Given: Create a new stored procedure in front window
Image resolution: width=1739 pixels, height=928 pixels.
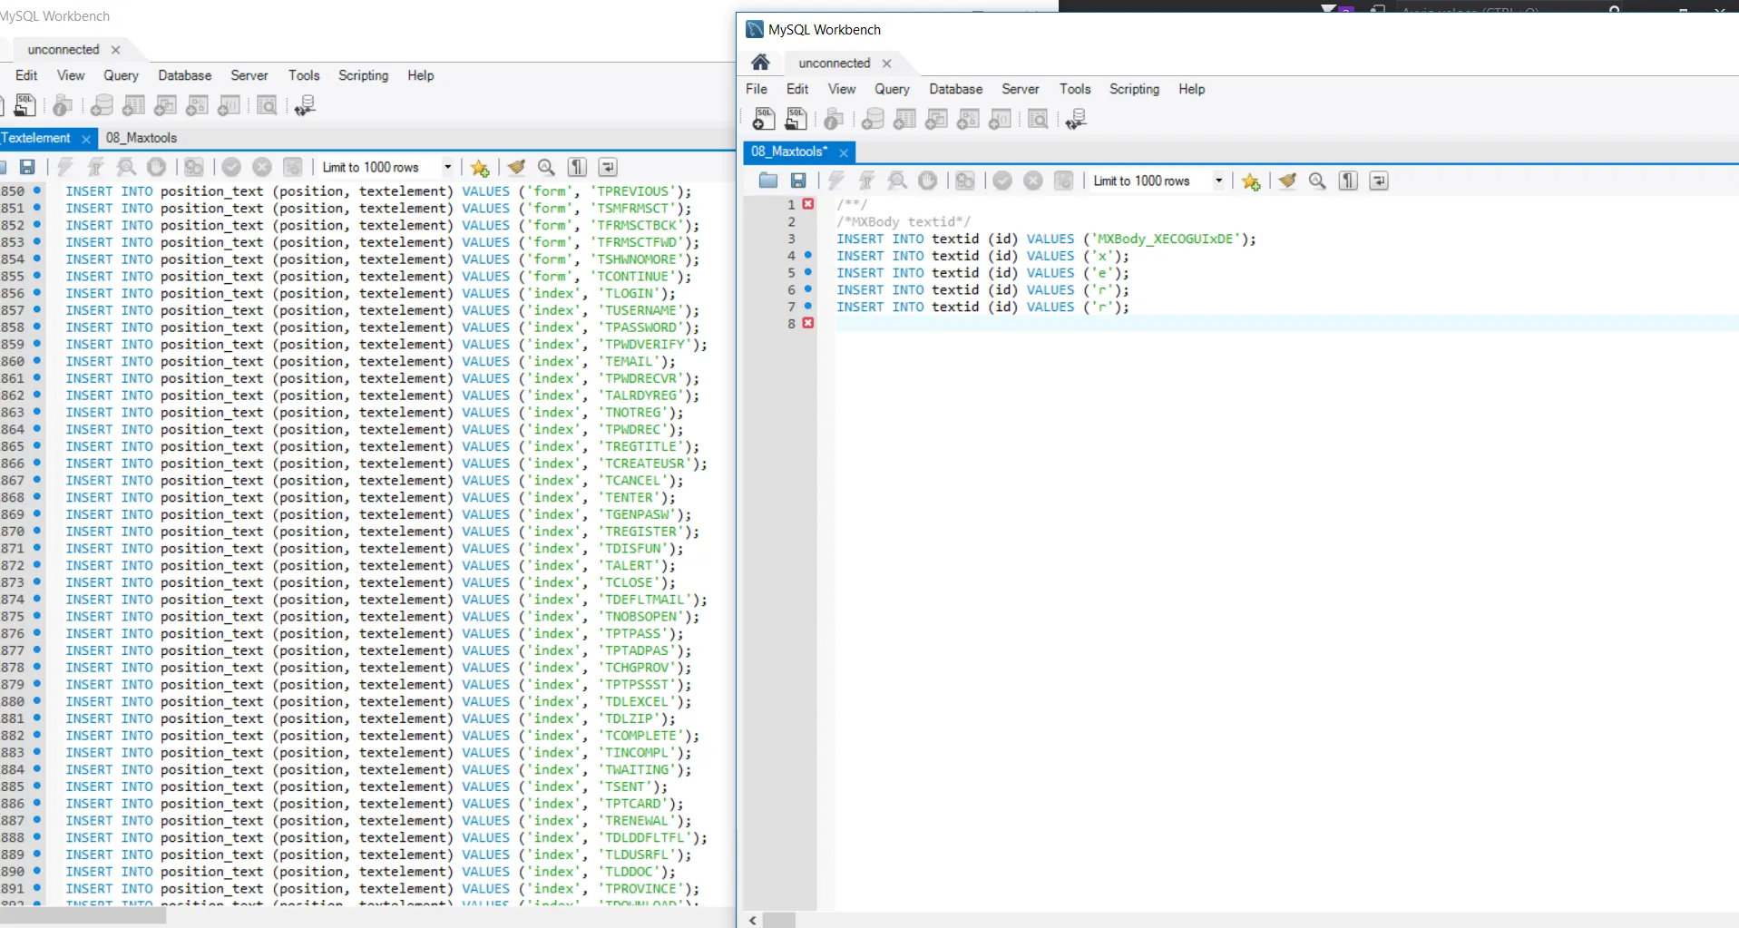Looking at the screenshot, I should 968,119.
